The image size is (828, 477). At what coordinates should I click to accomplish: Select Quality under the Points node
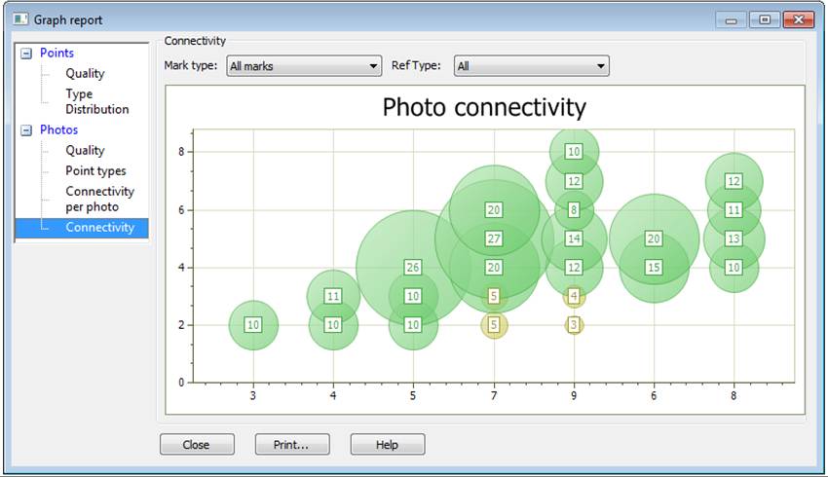[x=85, y=74]
